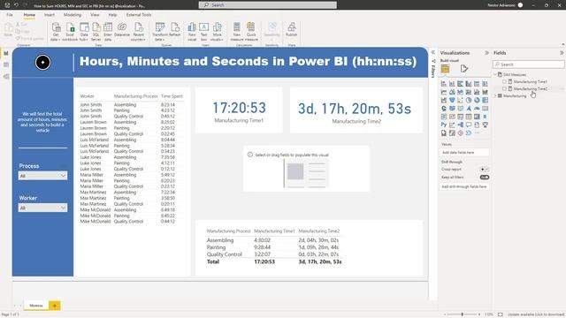566x318 pixels.
Task: Click the zoom out minus button
Action: click(x=445, y=314)
